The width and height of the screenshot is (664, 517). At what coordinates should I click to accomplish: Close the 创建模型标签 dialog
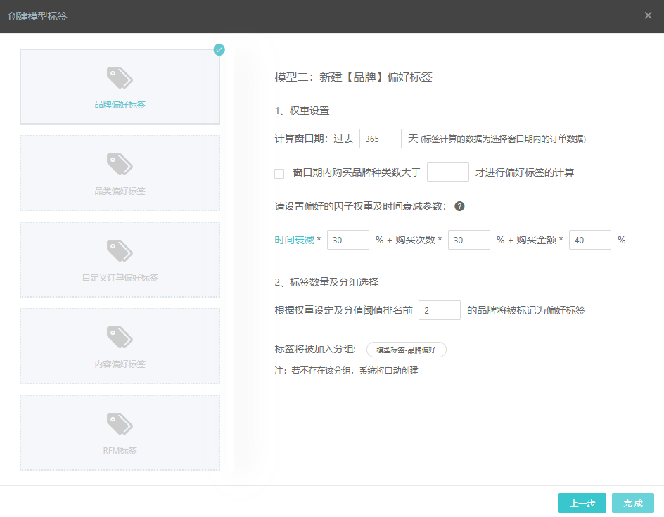coord(648,15)
